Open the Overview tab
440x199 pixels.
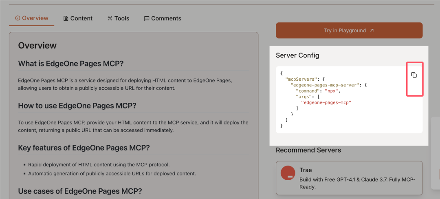tap(32, 18)
